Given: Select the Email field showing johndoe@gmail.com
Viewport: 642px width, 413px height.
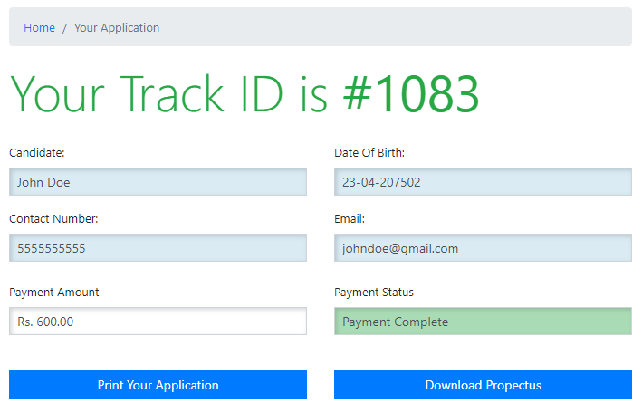Looking at the screenshot, I should (483, 248).
